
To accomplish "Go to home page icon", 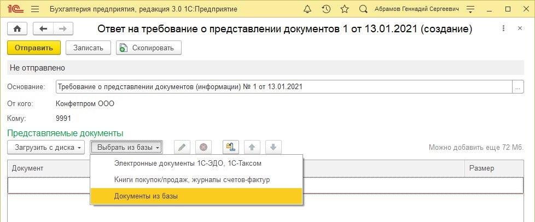I will point(17,28).
